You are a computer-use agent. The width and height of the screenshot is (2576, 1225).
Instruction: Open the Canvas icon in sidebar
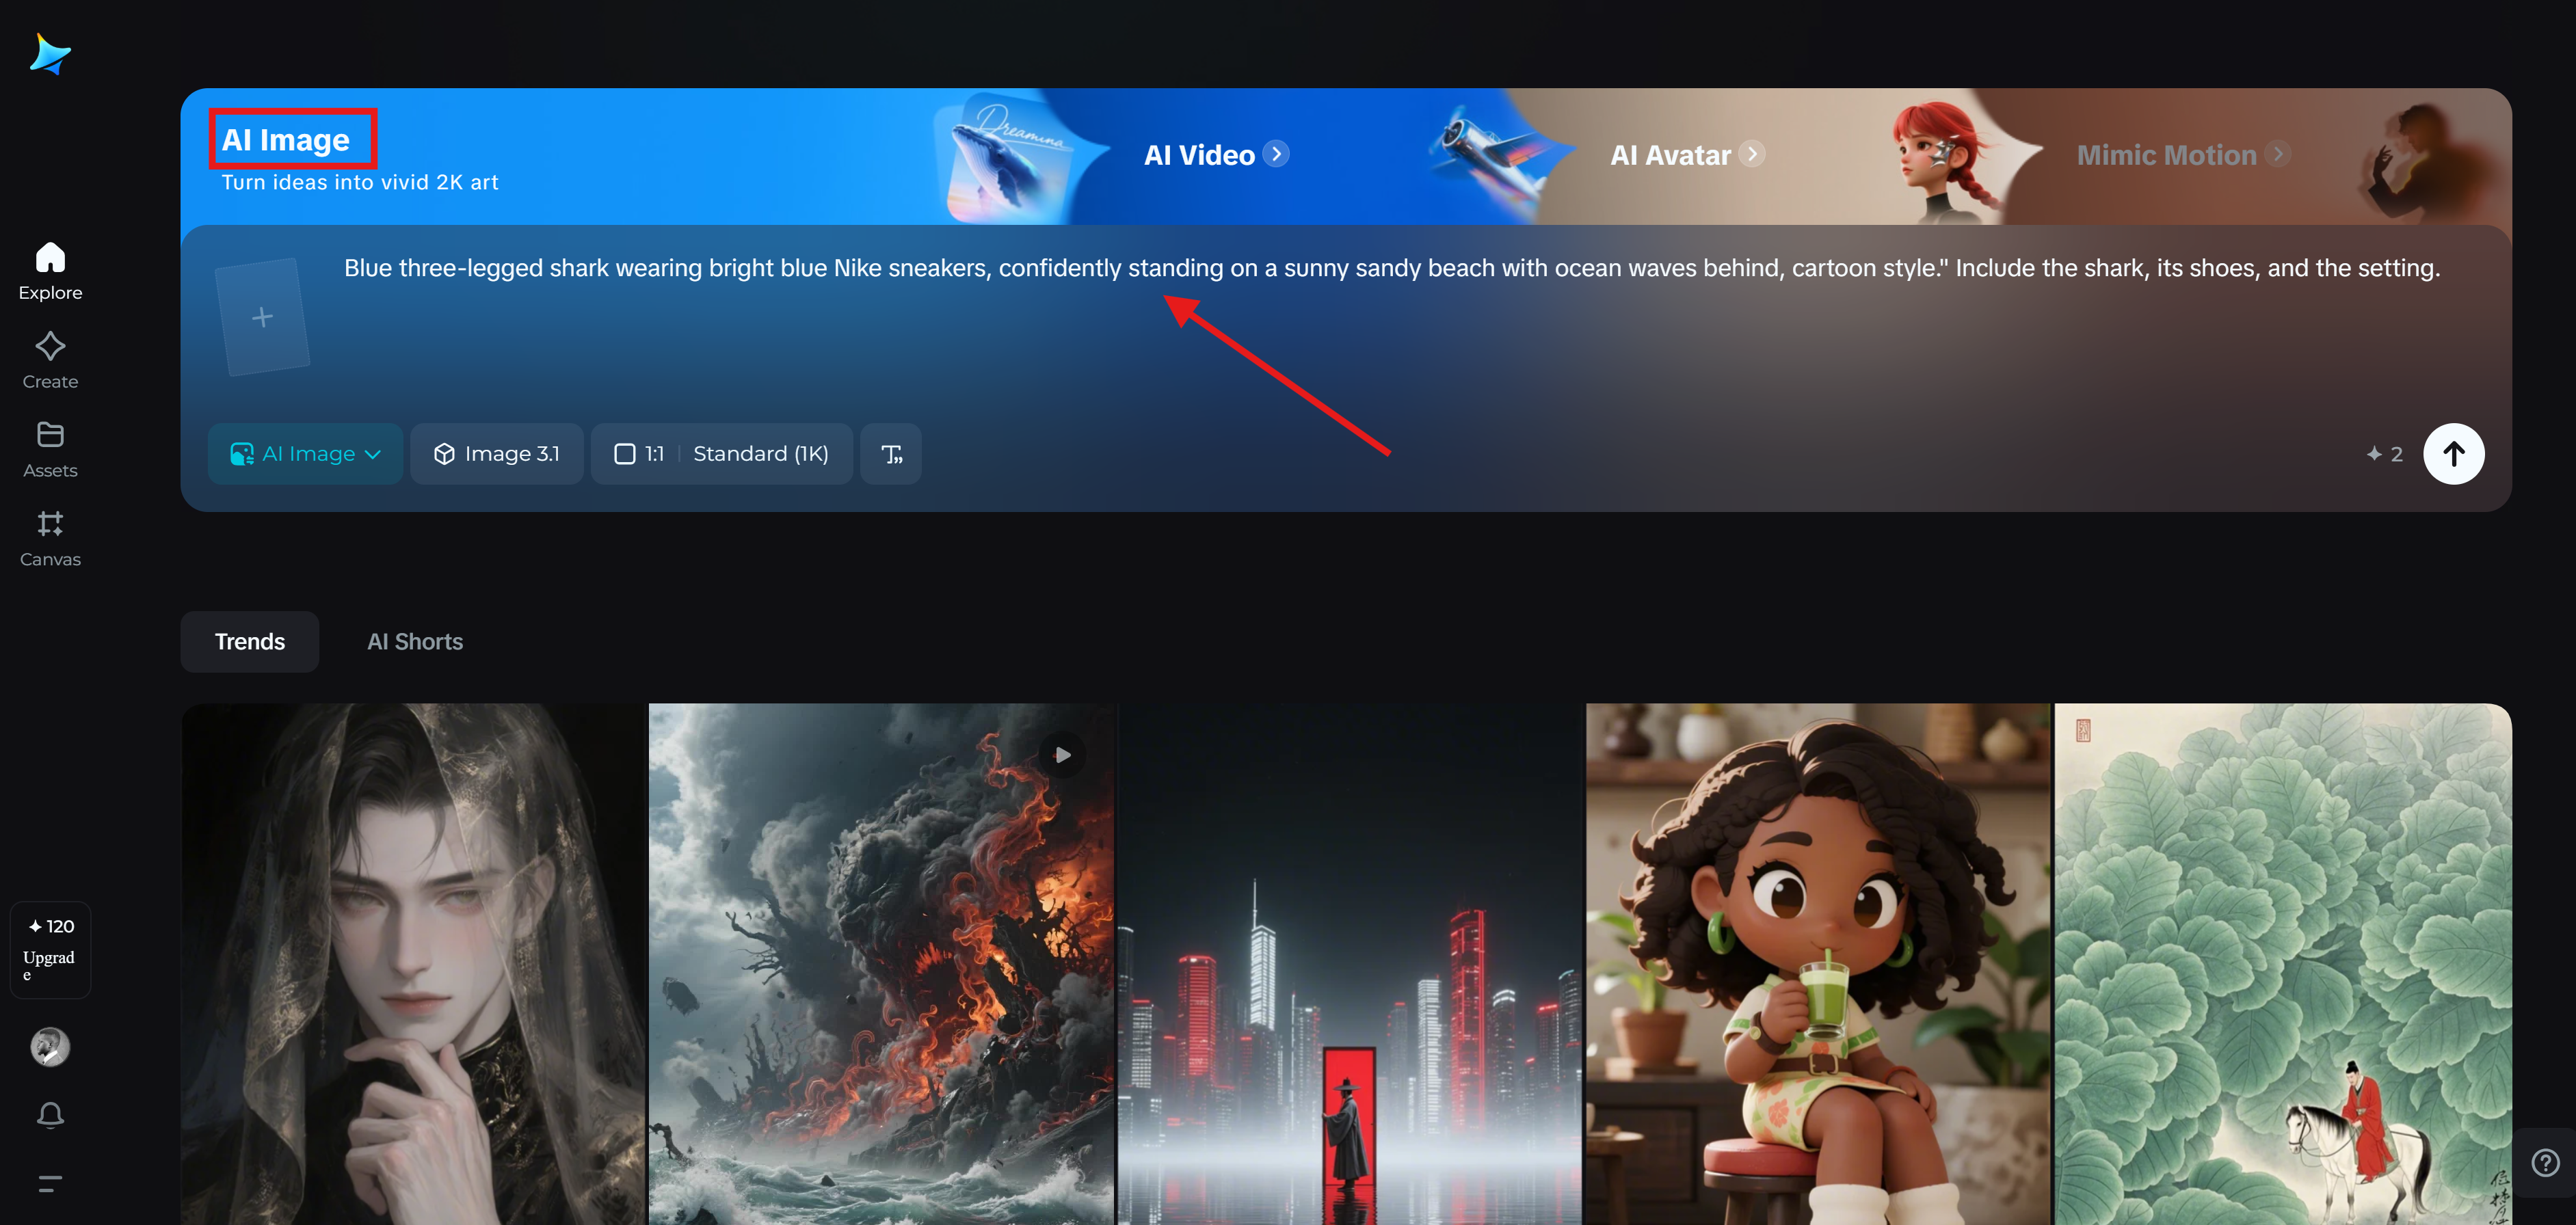tap(50, 537)
